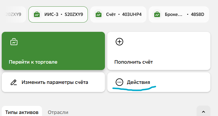The width and height of the screenshot is (218, 116).
Task: Click the pencil edit icon
Action: tap(14, 82)
